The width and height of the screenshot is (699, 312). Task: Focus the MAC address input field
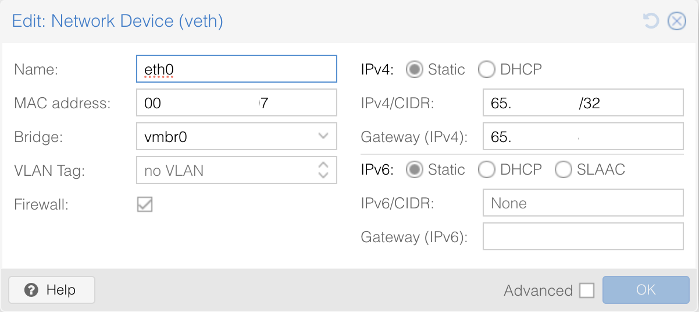coord(236,103)
